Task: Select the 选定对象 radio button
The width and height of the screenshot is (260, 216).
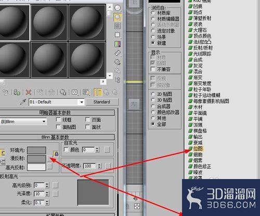Action: point(153,31)
